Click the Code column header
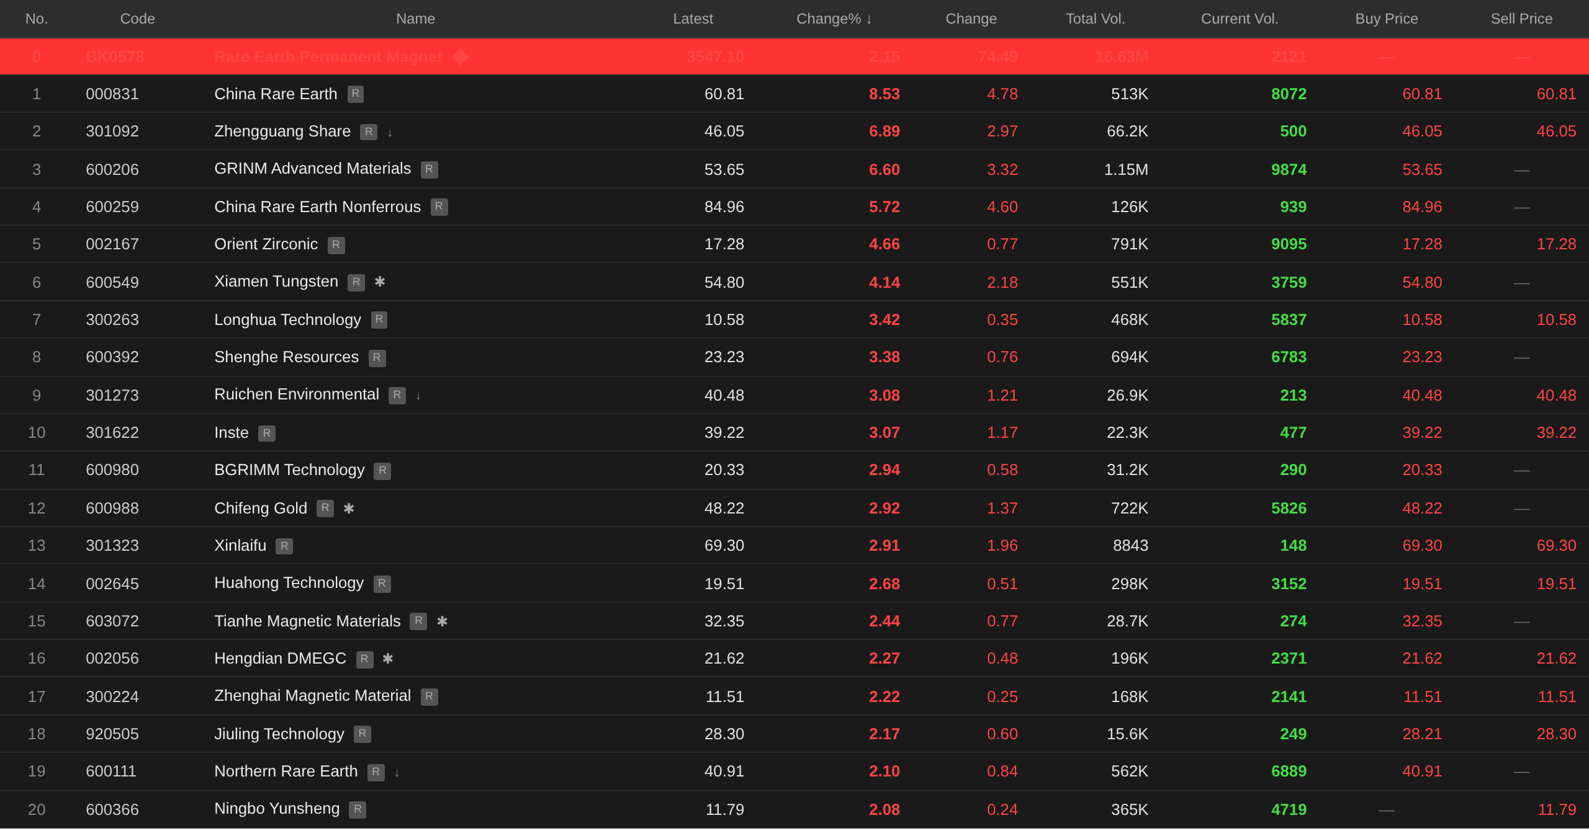1589x836 pixels. (x=137, y=19)
